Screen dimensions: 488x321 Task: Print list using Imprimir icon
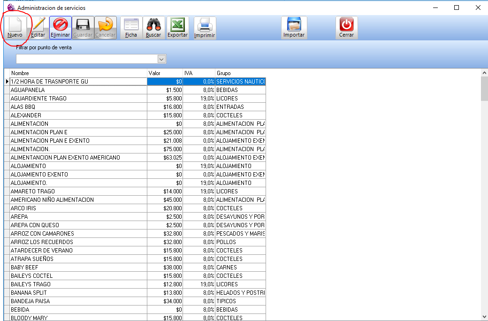point(205,28)
